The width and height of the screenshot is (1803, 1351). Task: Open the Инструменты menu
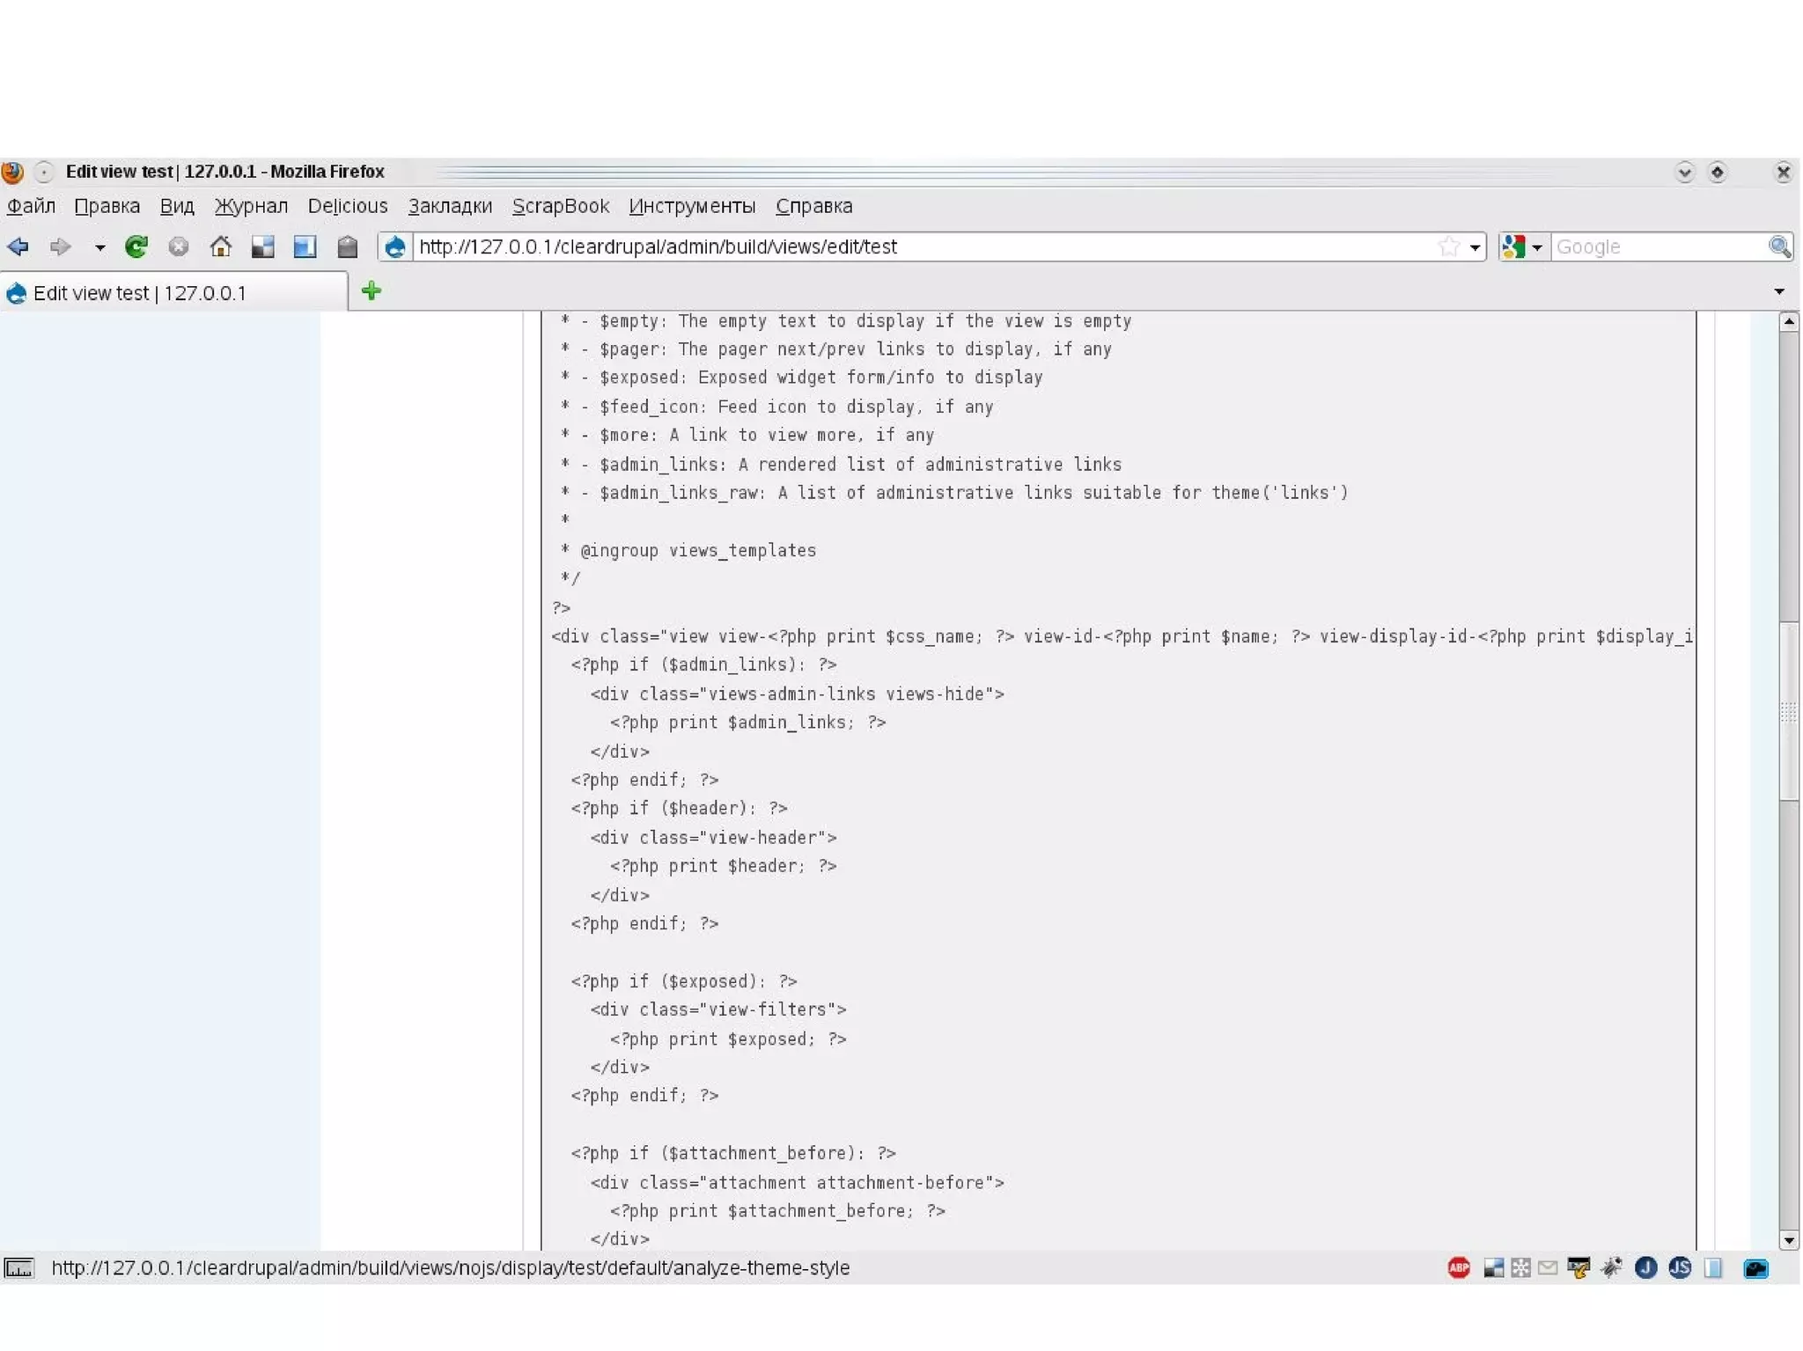pos(691,206)
